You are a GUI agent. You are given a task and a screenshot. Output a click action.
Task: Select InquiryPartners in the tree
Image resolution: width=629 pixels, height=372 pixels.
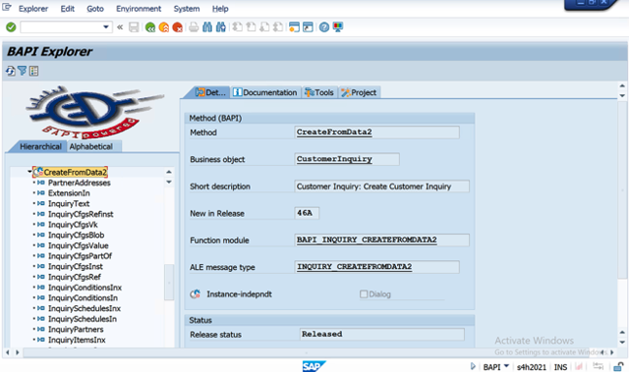pos(76,329)
